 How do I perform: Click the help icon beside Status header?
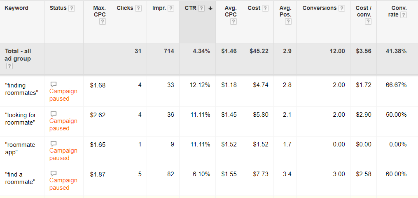coord(72,8)
